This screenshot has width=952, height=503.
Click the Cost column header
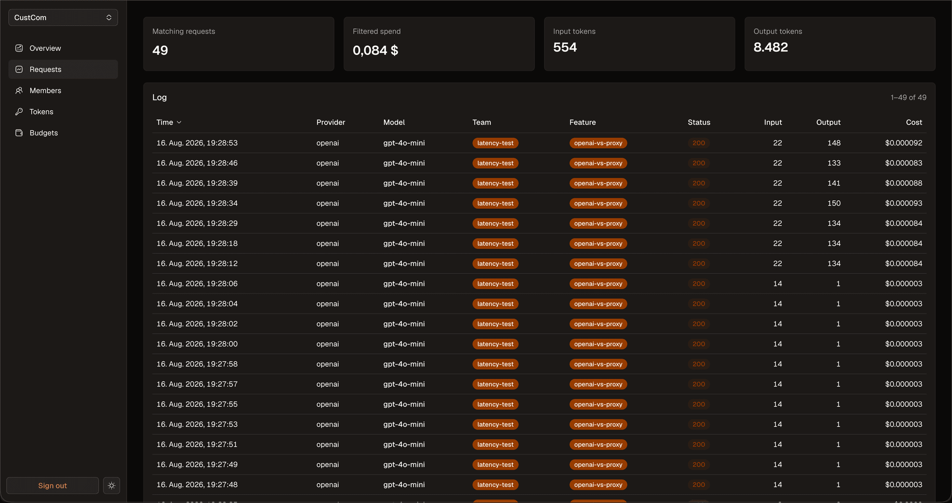click(x=914, y=122)
